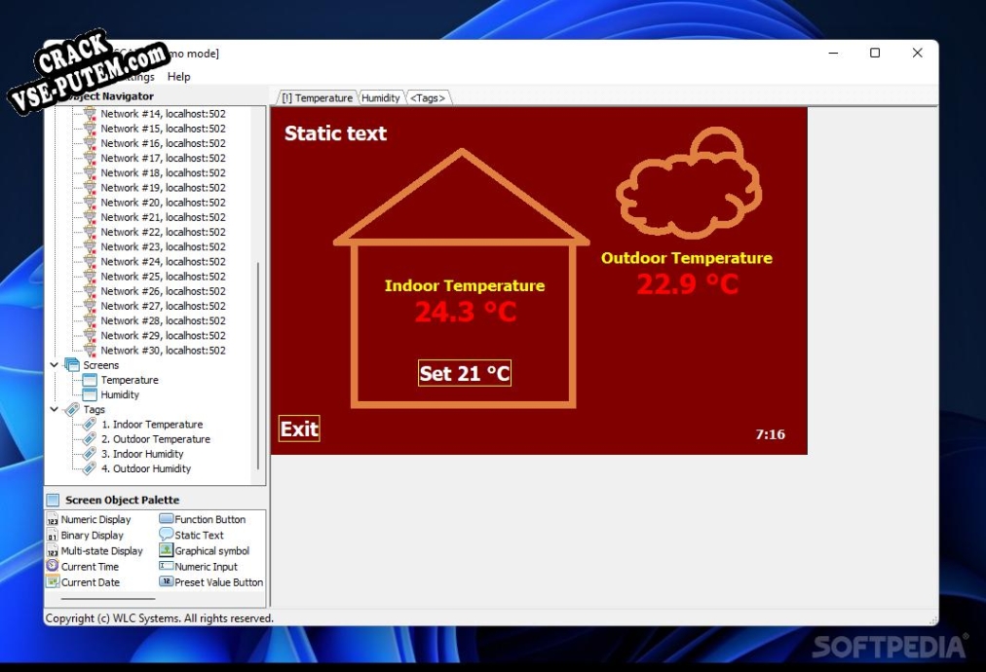
Task: Click the Network #14 device icon
Action: pyautogui.click(x=90, y=114)
